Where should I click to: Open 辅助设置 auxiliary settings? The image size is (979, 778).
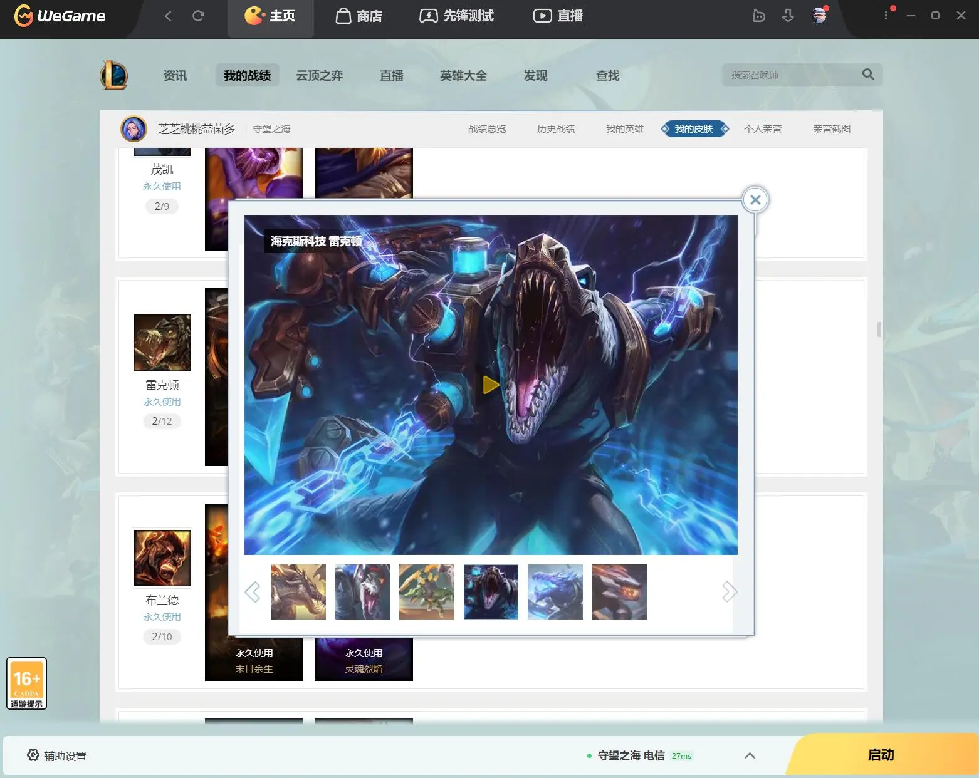pyautogui.click(x=57, y=755)
